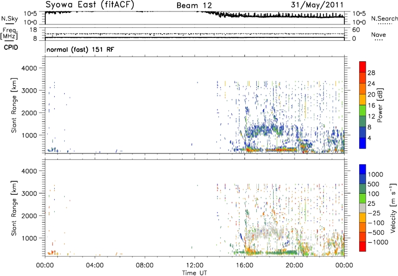
Task: Click the '16' tick on power colorbar
Action: 371,106
